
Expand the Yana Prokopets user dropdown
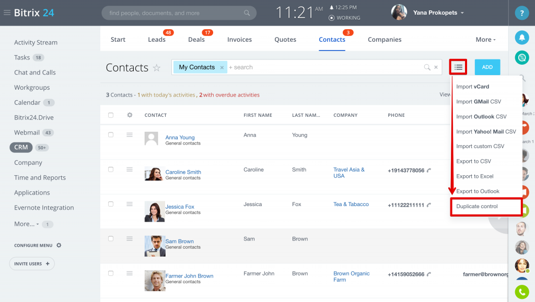pyautogui.click(x=462, y=13)
